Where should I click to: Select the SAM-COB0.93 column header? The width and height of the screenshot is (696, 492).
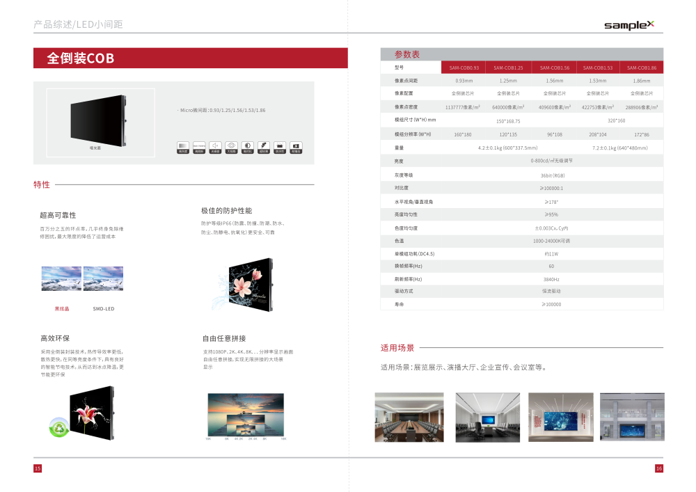464,68
